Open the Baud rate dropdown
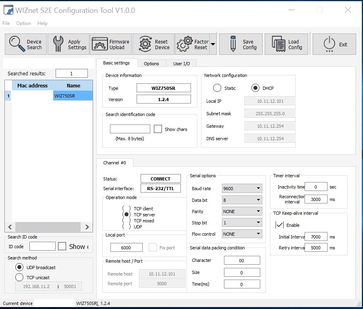The image size is (363, 309). tap(242, 189)
